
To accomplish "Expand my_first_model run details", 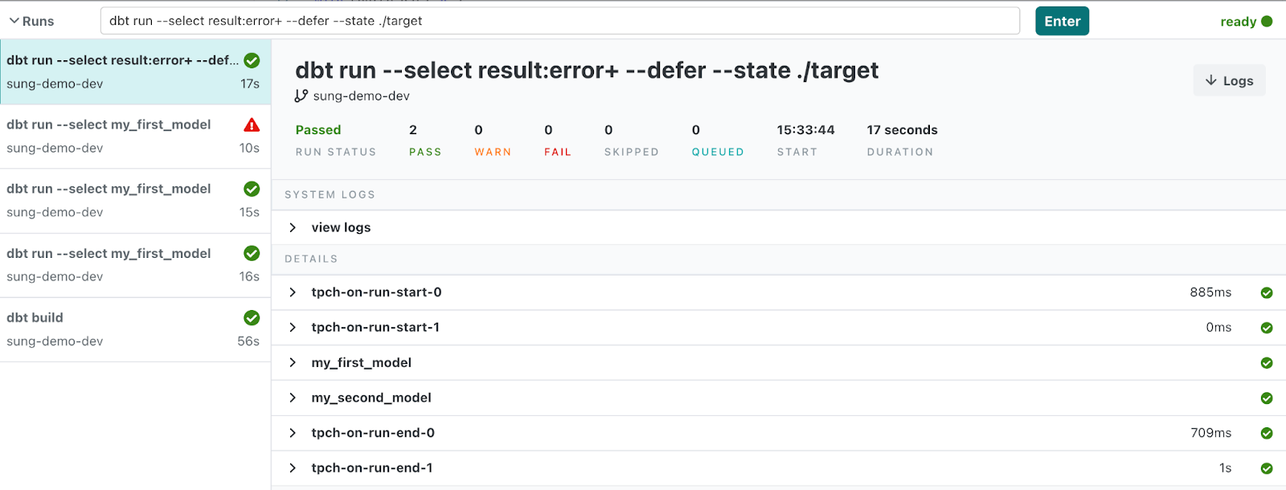I will pyautogui.click(x=293, y=362).
